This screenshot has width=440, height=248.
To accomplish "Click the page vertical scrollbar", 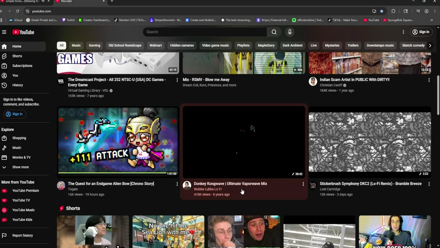I will point(438,95).
